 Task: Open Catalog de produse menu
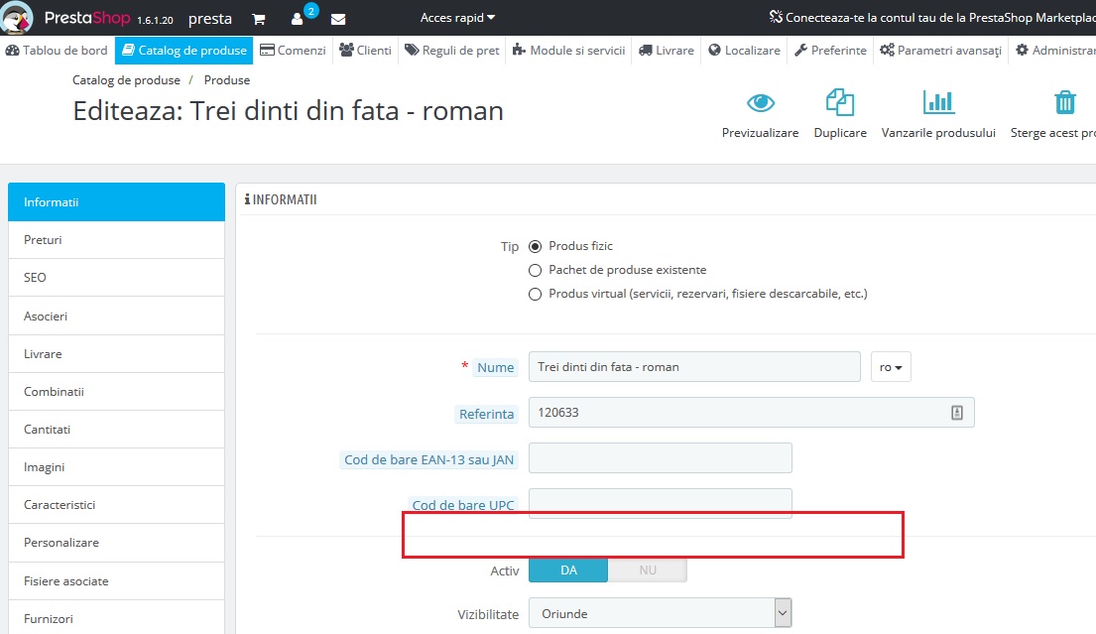point(183,51)
